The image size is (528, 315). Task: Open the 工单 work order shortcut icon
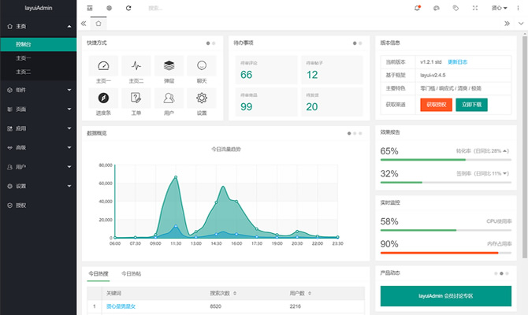click(136, 98)
